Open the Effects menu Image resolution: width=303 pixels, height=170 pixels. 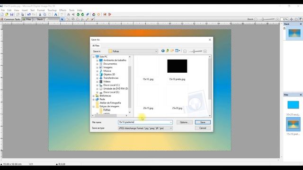click(63, 10)
